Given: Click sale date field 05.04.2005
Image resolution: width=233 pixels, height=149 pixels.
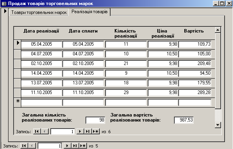Looking at the screenshot, I should (41, 44).
